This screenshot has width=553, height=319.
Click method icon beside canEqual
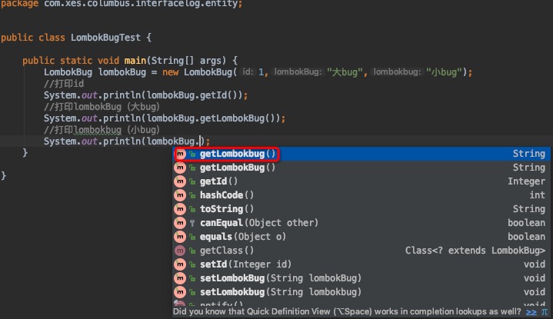(180, 223)
